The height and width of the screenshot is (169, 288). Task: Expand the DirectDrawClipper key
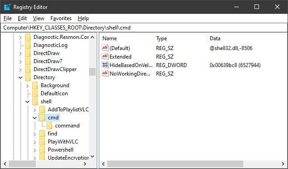(x=21, y=70)
